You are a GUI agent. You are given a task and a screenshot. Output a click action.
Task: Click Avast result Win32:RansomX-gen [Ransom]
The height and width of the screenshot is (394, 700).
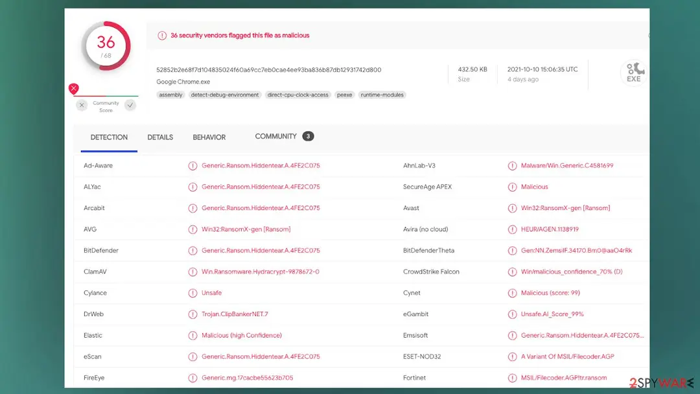(565, 208)
